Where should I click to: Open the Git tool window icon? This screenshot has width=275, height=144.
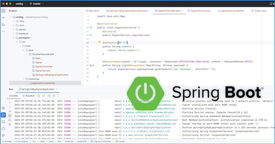click(x=3, y=135)
